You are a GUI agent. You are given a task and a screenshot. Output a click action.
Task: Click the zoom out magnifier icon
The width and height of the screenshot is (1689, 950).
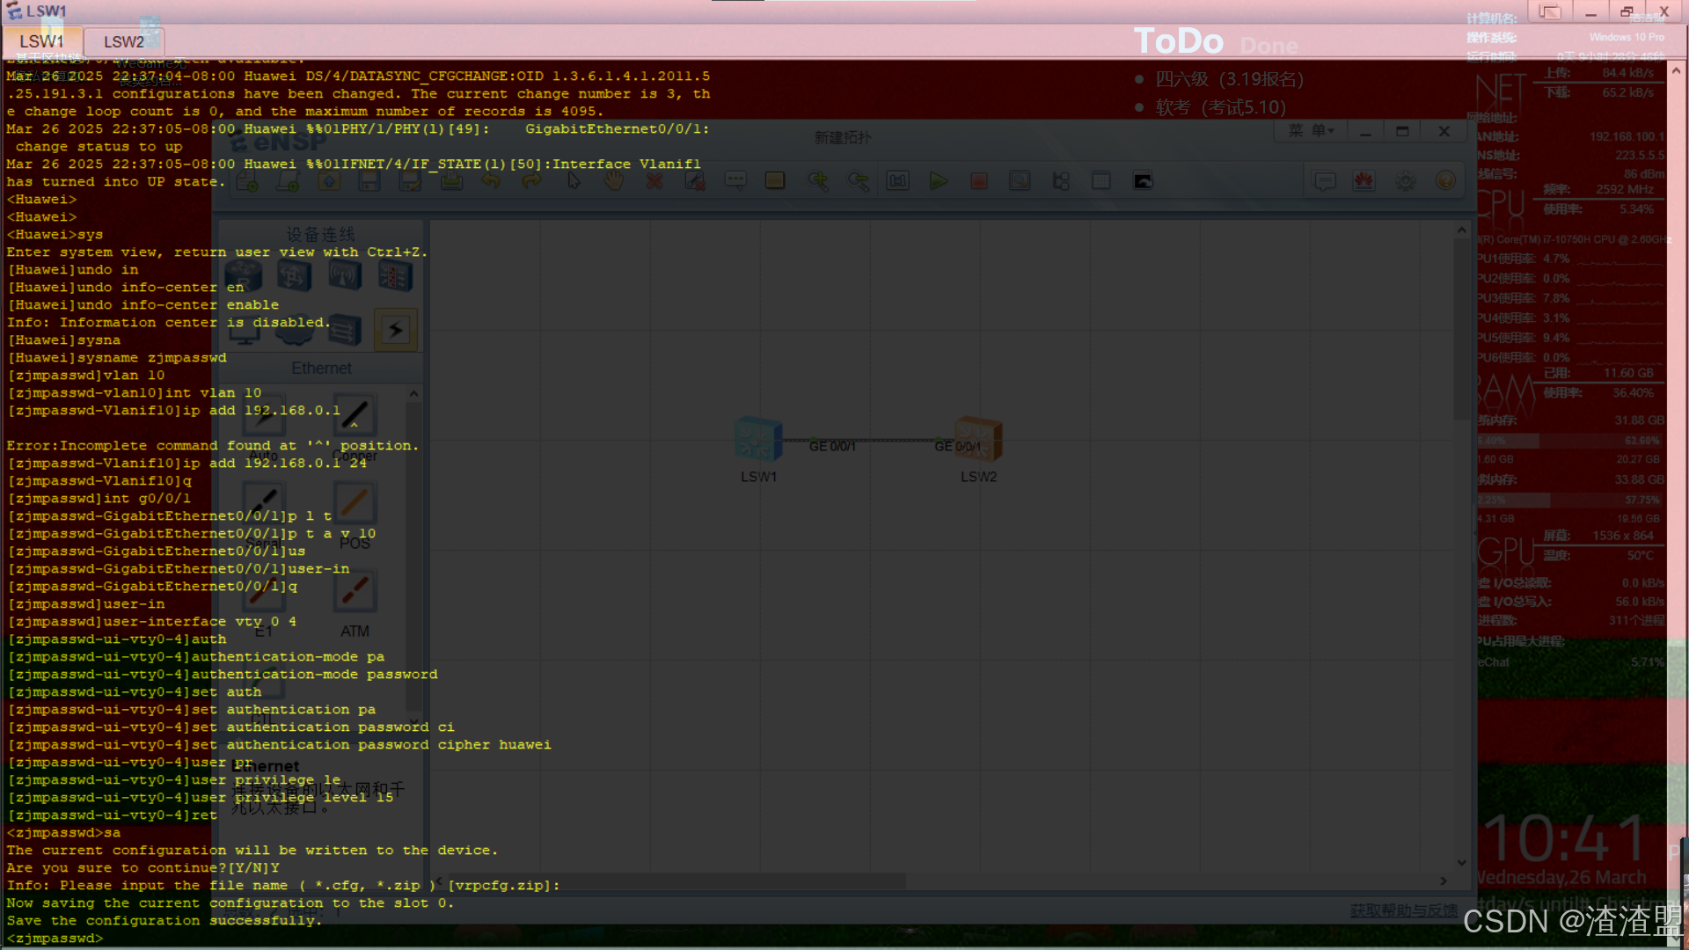858,181
